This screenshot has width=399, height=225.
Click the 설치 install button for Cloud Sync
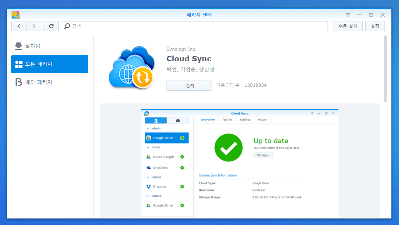click(189, 86)
